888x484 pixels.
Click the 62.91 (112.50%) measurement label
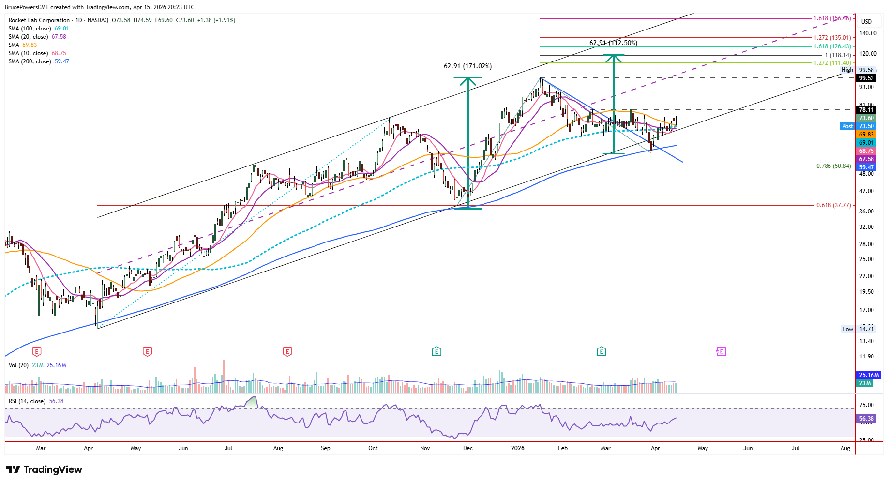coord(613,43)
